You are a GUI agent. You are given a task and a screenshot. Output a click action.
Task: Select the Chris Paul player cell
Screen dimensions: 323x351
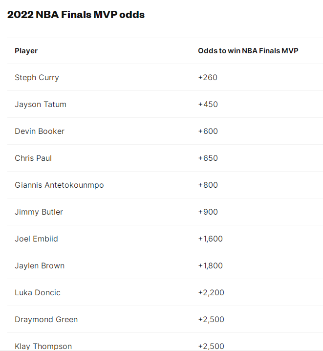pos(33,158)
